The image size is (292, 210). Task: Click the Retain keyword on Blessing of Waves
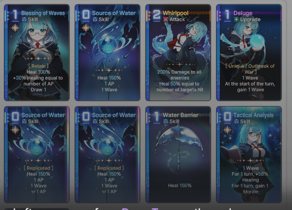click(x=38, y=66)
